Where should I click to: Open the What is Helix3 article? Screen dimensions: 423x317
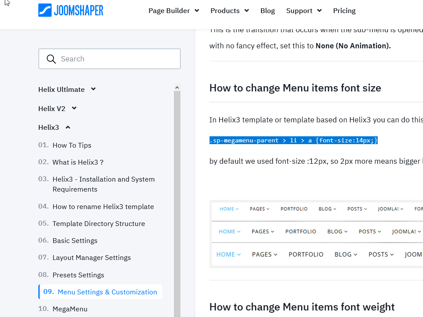coord(78,162)
